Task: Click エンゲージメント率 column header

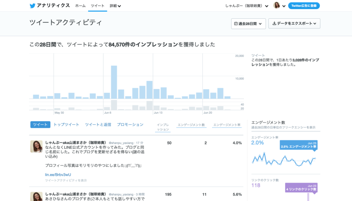Action: (227, 125)
